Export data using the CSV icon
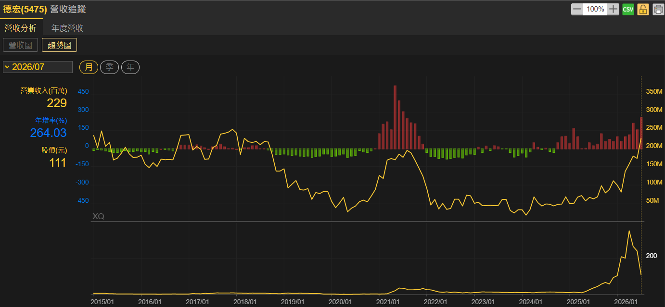 pos(628,9)
